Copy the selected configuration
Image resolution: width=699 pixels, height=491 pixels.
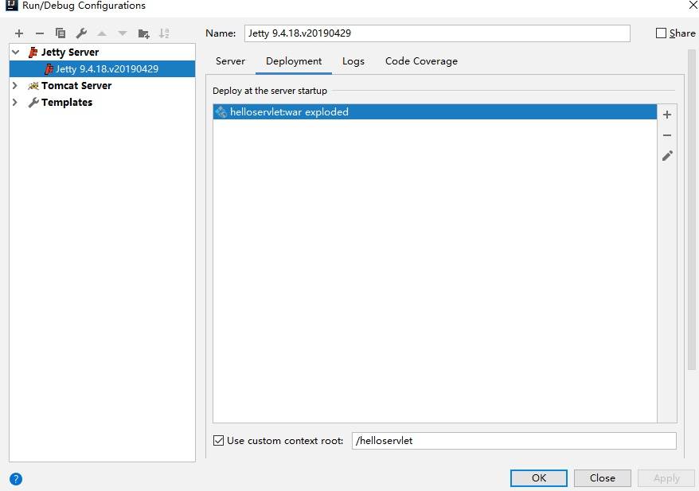61,33
